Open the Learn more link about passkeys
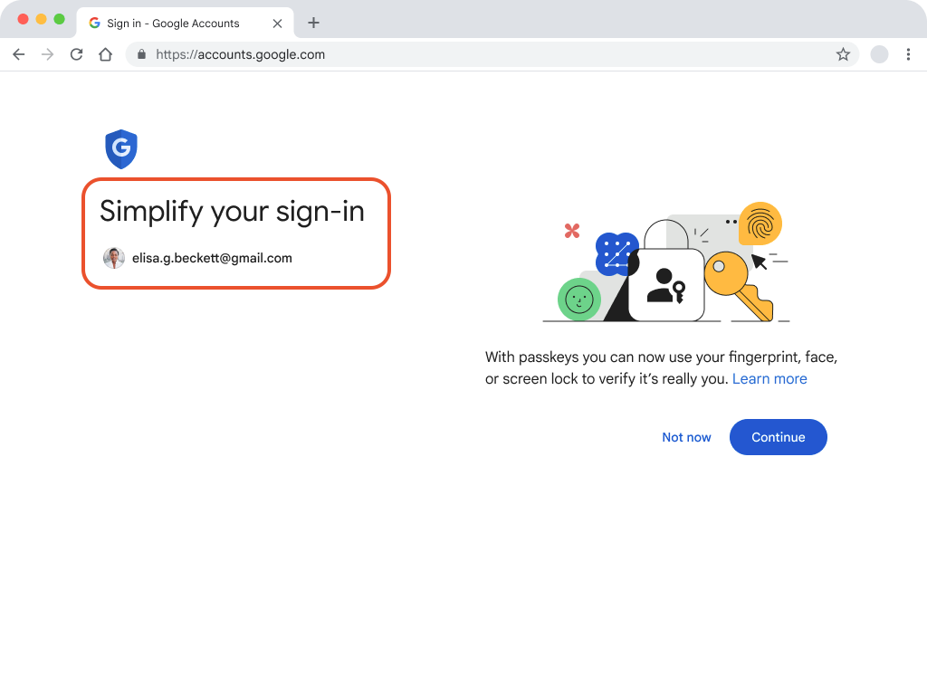This screenshot has height=695, width=927. point(769,378)
